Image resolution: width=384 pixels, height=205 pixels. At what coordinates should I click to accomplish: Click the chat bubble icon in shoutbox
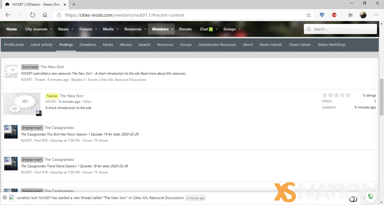[5, 198]
